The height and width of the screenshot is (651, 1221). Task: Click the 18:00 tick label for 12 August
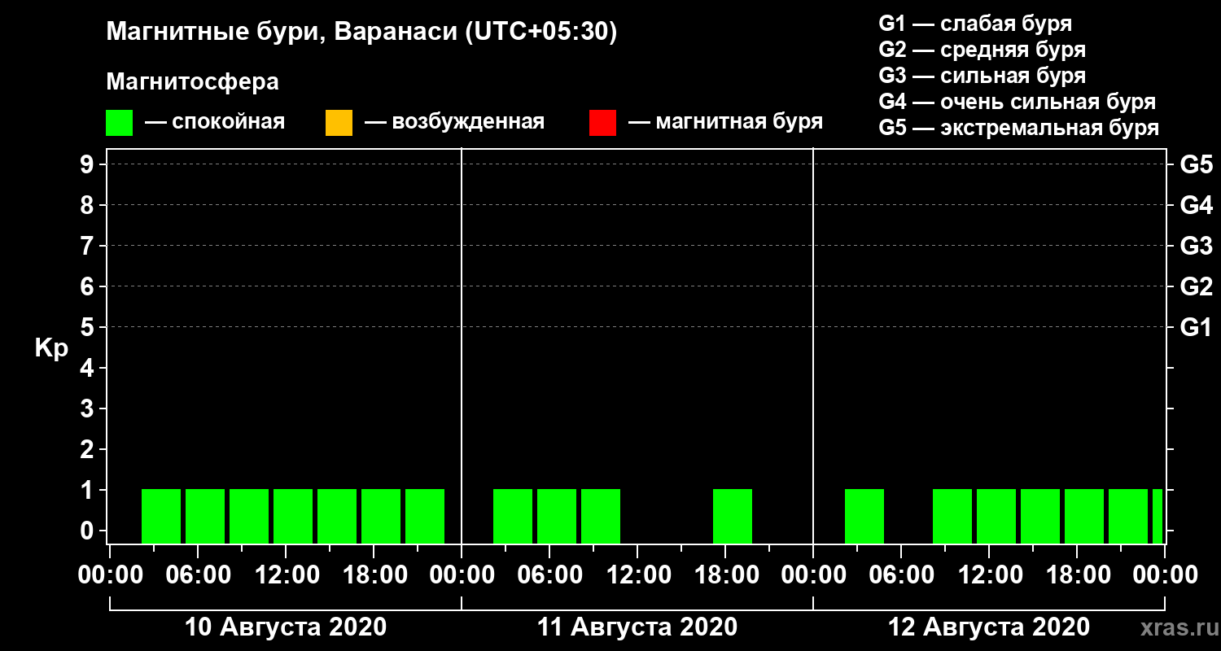click(1077, 575)
